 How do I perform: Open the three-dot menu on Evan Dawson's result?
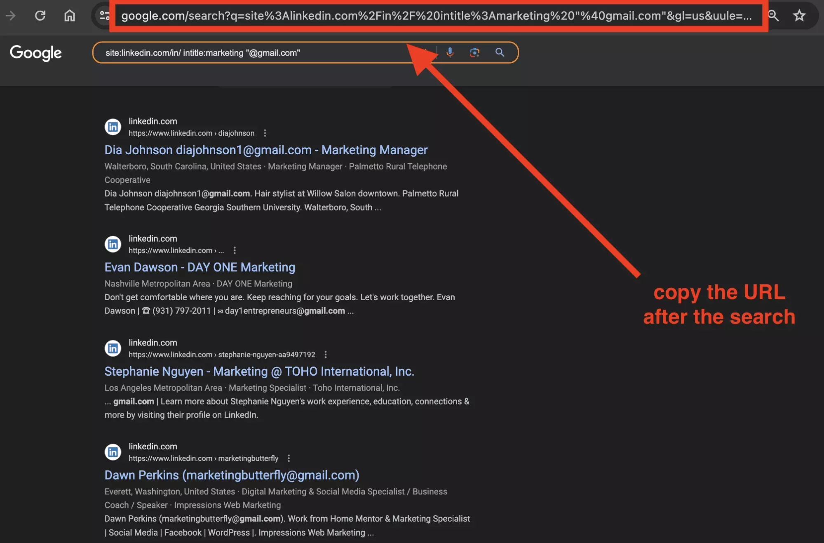235,250
